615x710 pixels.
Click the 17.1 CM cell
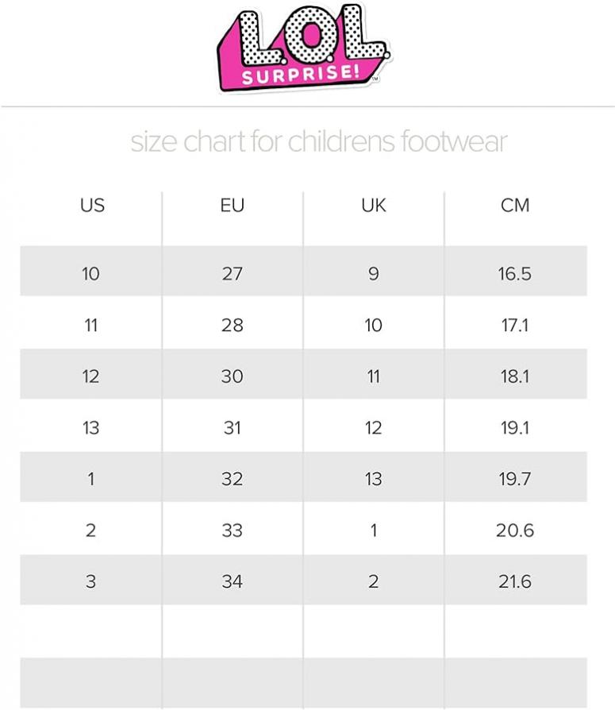[x=515, y=325]
